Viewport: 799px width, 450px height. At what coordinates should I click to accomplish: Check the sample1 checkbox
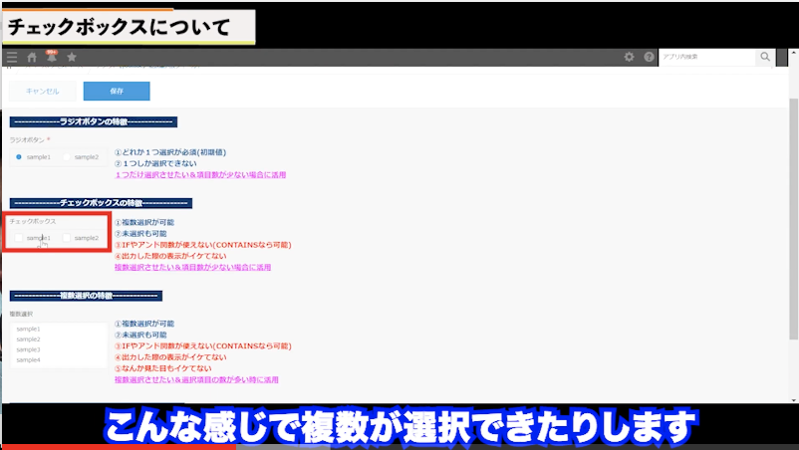(19, 238)
